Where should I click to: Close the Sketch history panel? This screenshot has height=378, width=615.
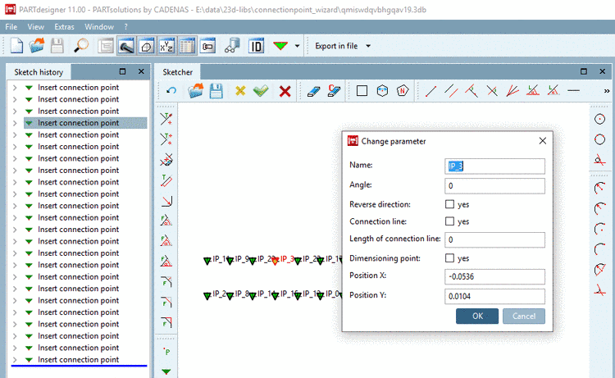(x=141, y=71)
